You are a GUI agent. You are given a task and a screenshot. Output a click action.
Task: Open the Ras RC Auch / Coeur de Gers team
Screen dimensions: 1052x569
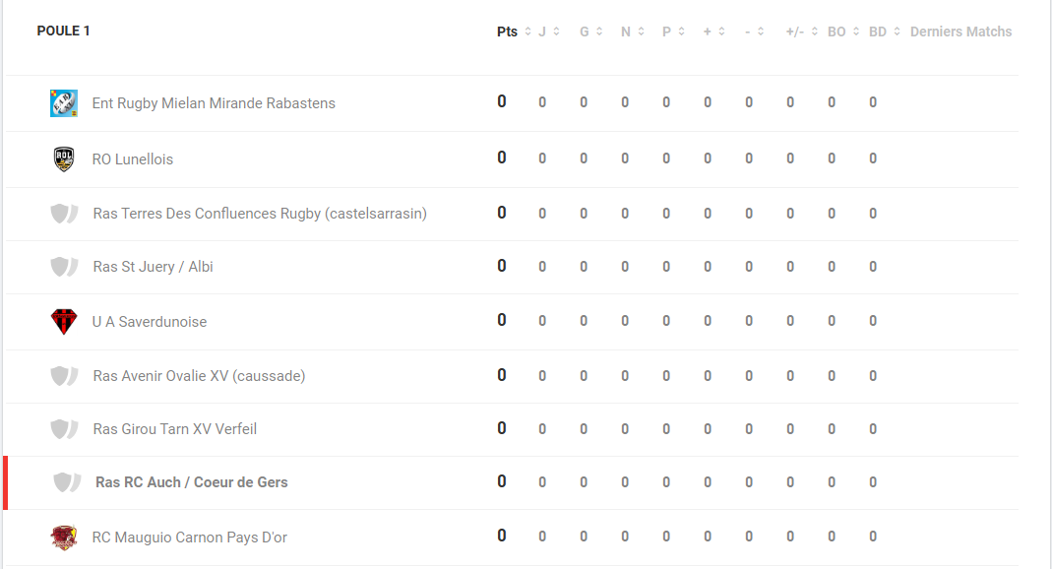coord(191,482)
